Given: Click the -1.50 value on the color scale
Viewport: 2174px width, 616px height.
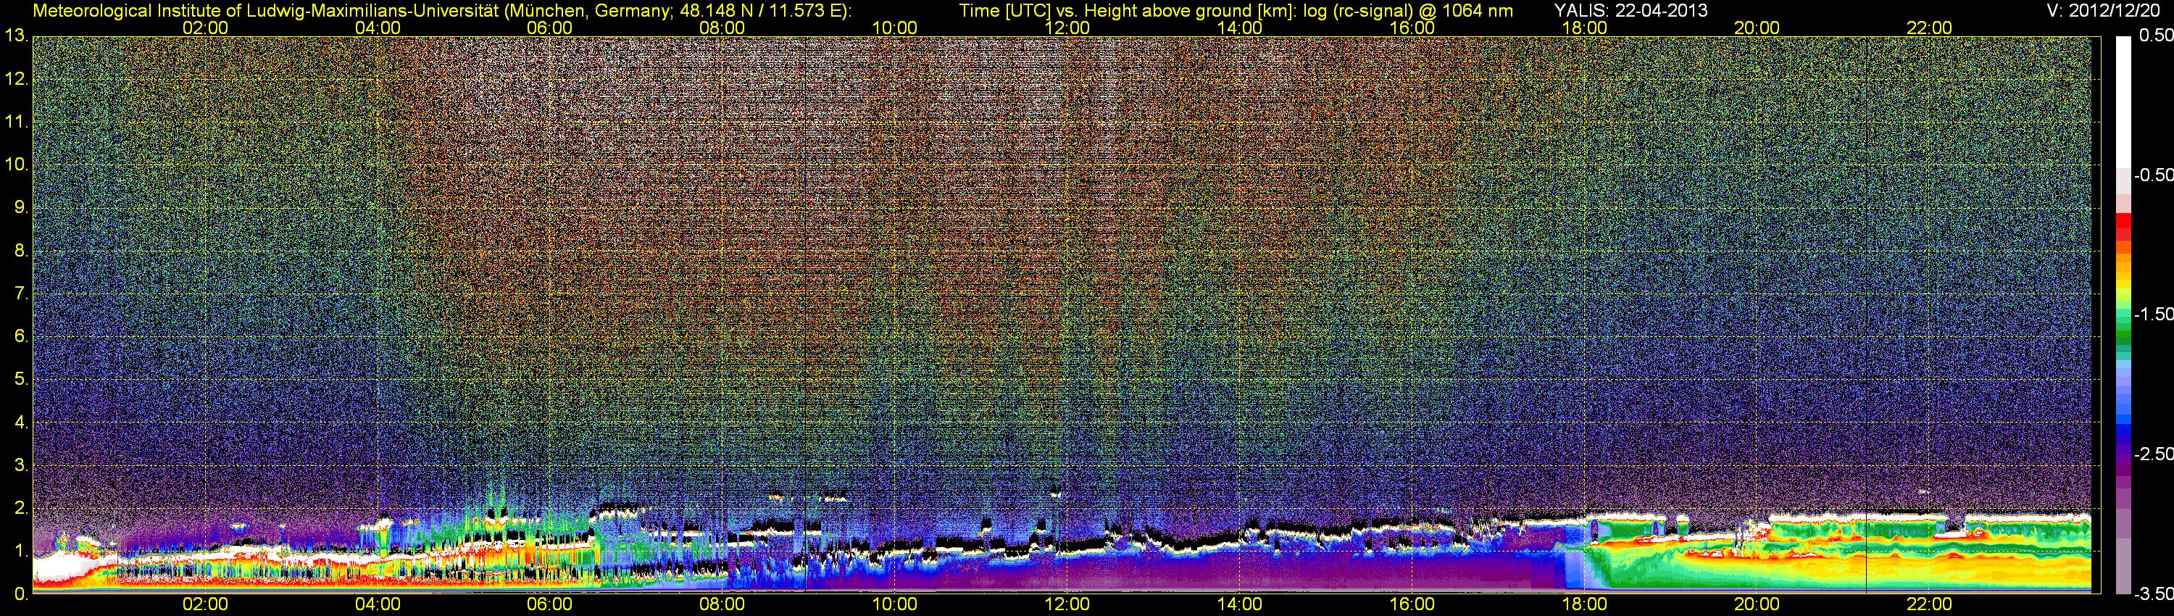Looking at the screenshot, I should [2153, 314].
